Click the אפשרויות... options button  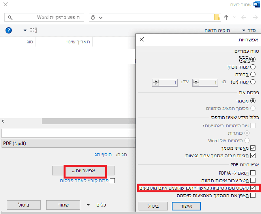[x=83, y=171]
